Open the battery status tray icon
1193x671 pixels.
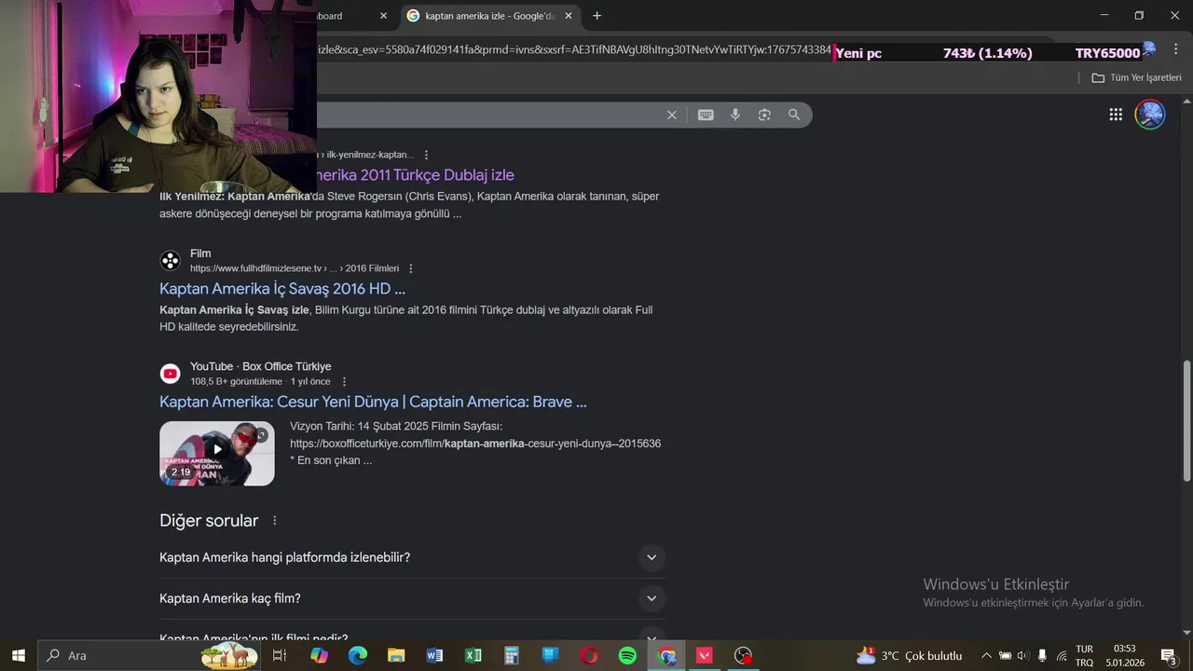[1005, 655]
